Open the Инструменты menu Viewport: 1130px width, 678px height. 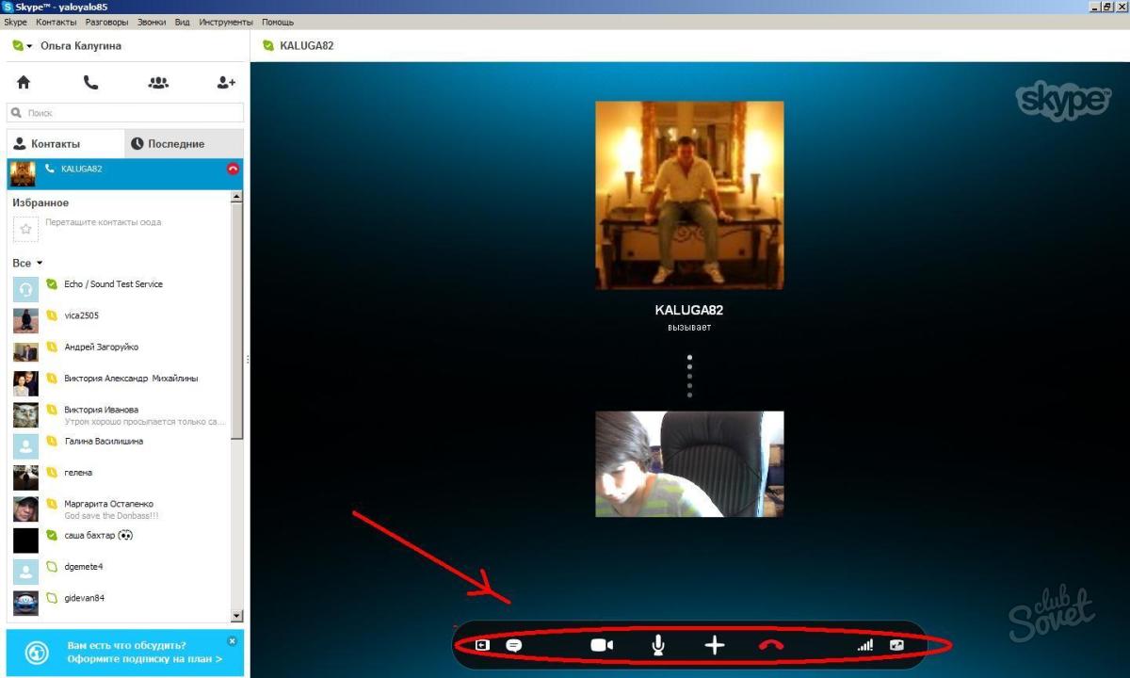(226, 22)
